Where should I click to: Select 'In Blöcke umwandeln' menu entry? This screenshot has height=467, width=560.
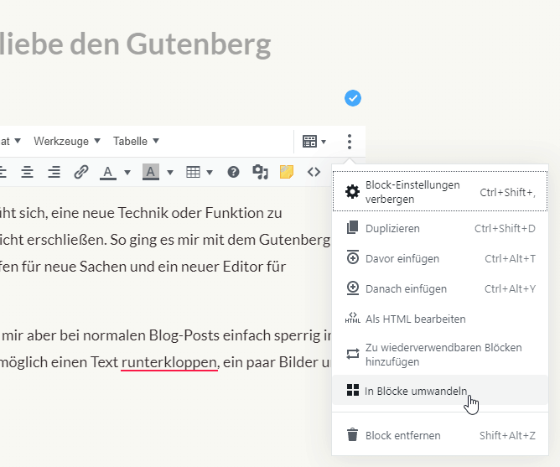(416, 391)
